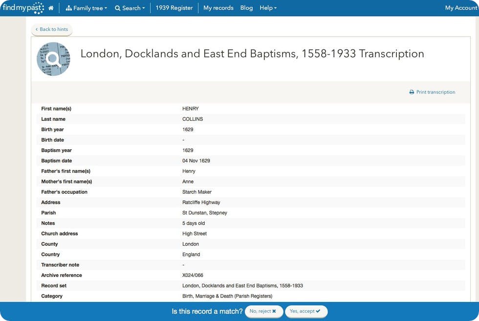Expand the Search dropdown menu
This screenshot has height=321, width=479.
coord(130,8)
